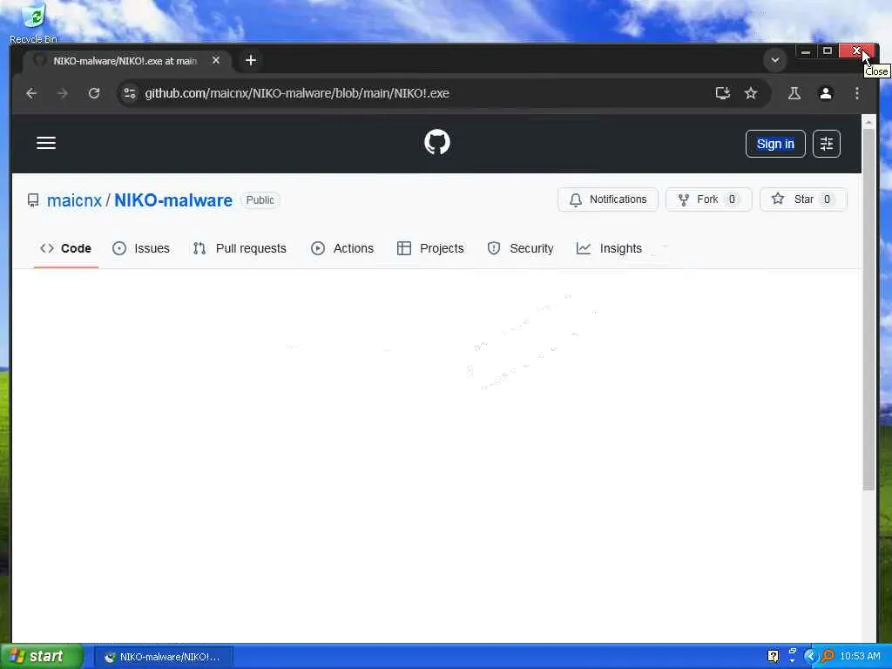The width and height of the screenshot is (892, 669).
Task: Expand the tab search dropdown arrow
Action: point(774,60)
